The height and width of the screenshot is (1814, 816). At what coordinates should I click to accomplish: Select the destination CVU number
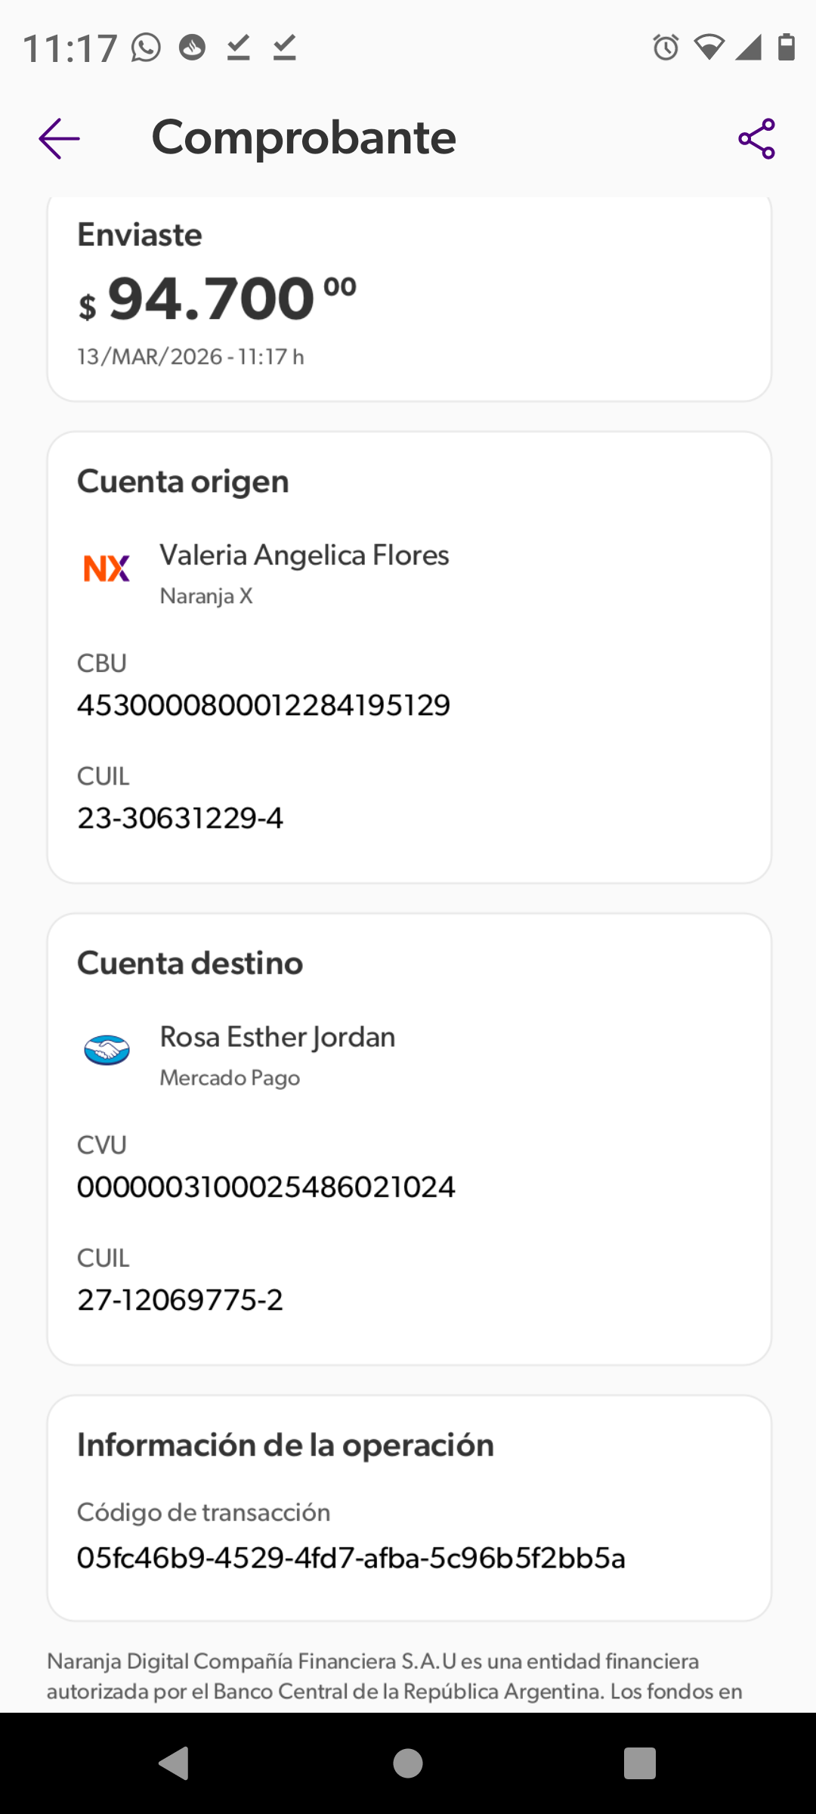pyautogui.click(x=266, y=1187)
